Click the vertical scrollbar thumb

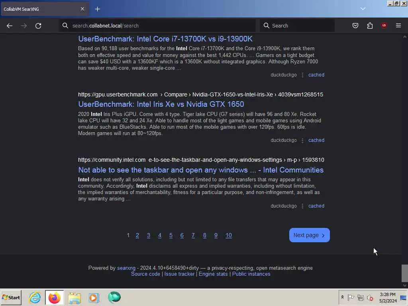click(x=405, y=273)
